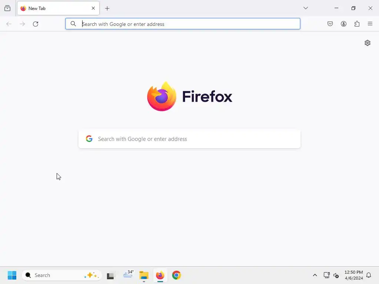Open Save to Pocket
This screenshot has width=379, height=284.
click(330, 24)
